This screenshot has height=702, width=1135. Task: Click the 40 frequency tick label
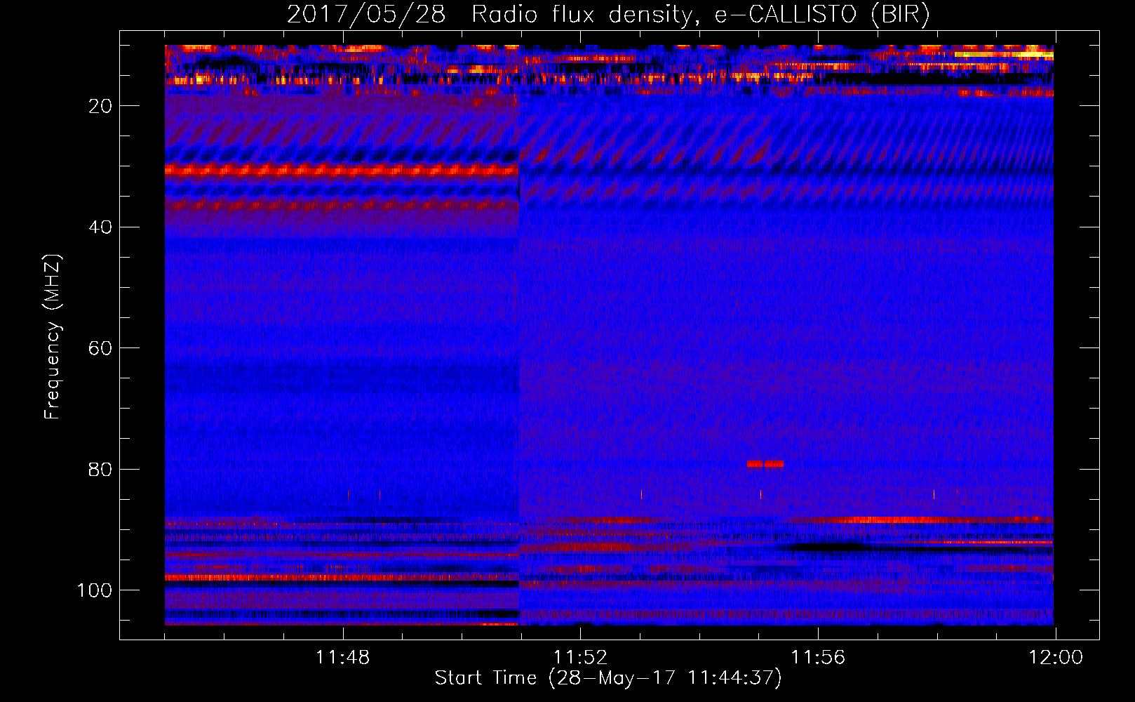point(101,227)
